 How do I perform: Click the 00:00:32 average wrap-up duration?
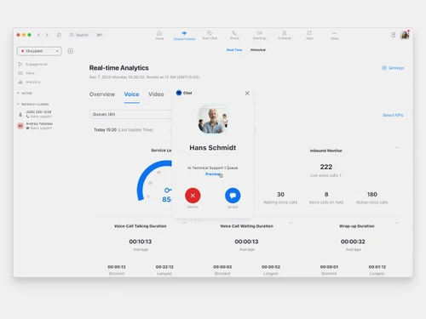(353, 242)
